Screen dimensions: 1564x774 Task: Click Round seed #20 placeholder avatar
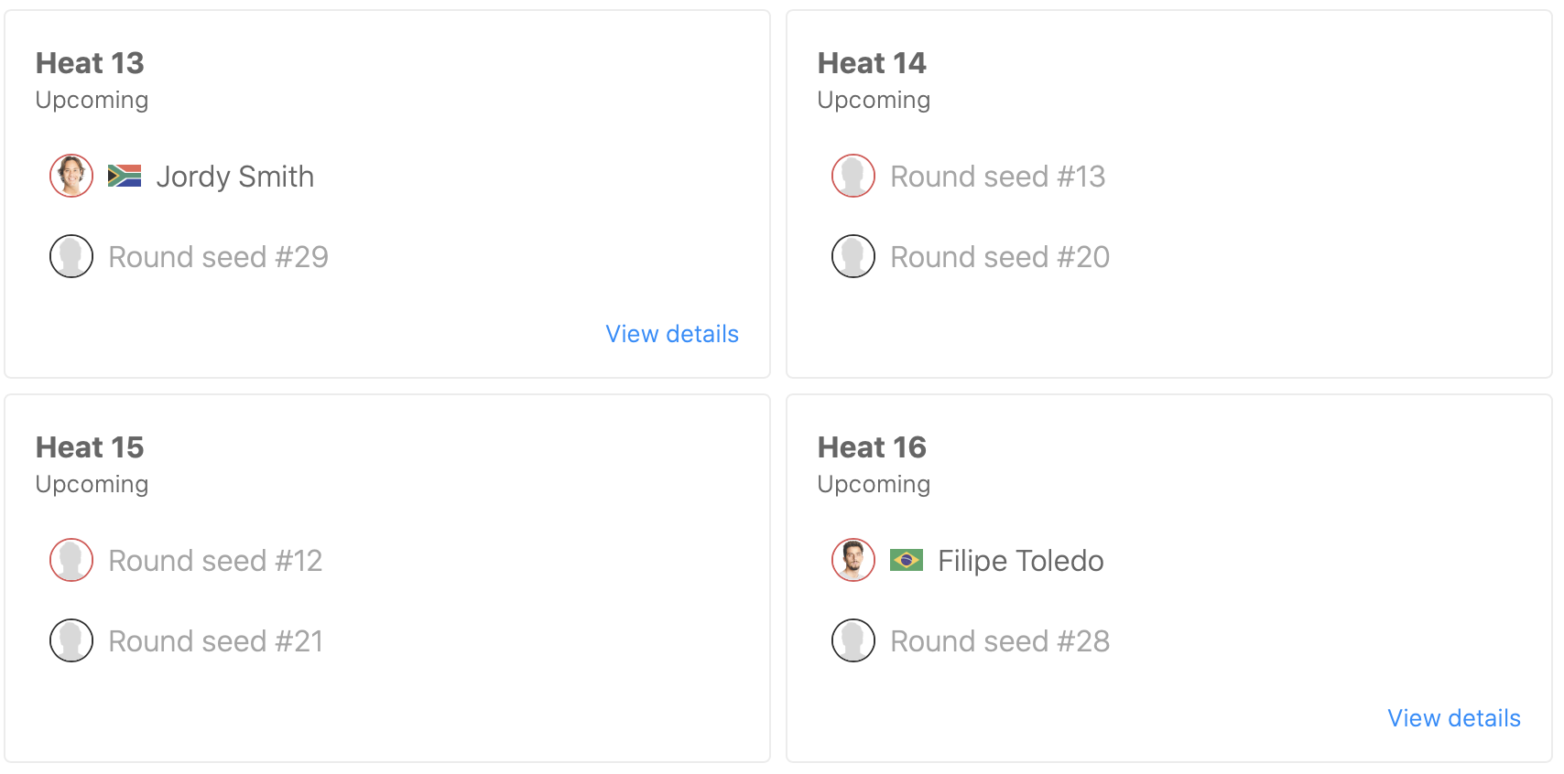click(853, 256)
